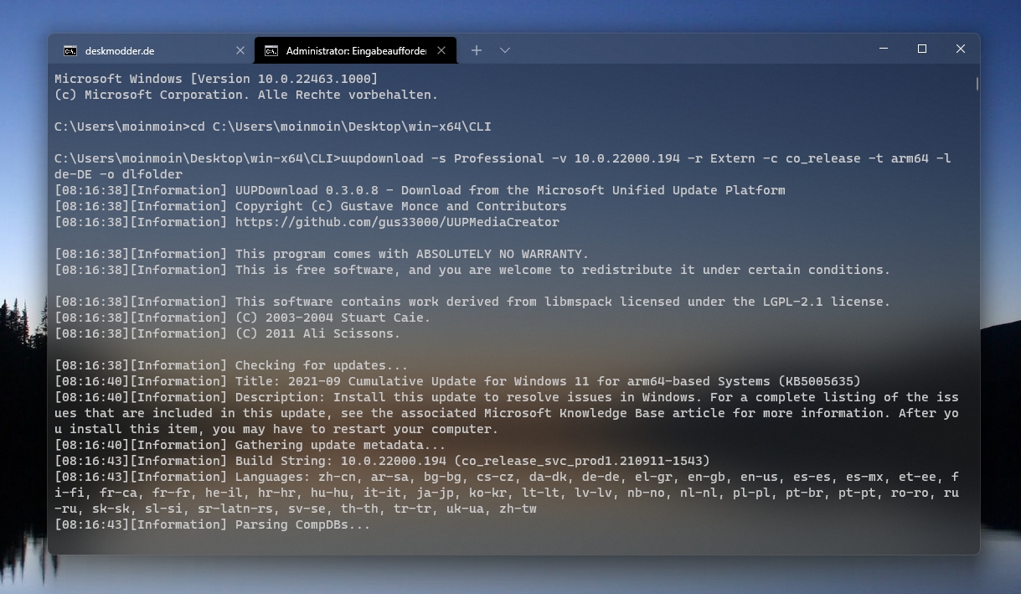Click the 'Alle Rechte vorbehalten' copyright line
Viewport: 1021px width, 594px height.
246,95
